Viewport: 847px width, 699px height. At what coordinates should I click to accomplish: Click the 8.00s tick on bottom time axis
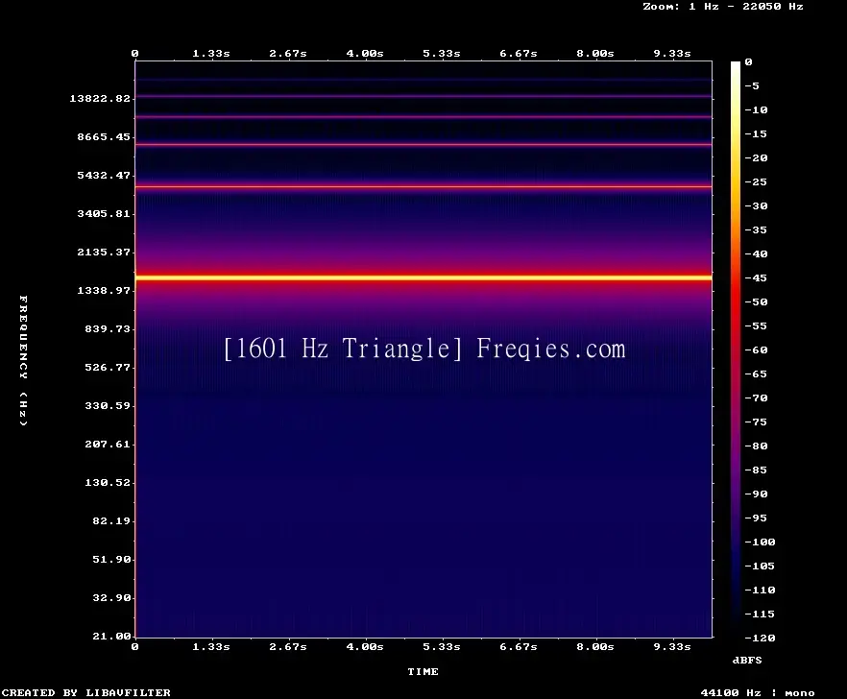click(x=595, y=646)
